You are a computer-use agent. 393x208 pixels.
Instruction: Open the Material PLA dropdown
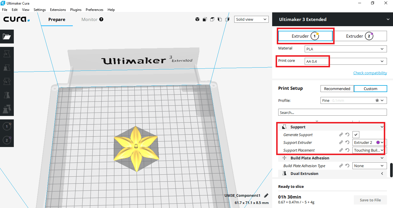click(x=346, y=49)
